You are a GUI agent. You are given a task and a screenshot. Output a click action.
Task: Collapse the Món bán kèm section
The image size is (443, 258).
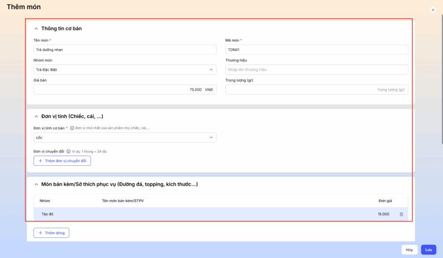coord(36,185)
